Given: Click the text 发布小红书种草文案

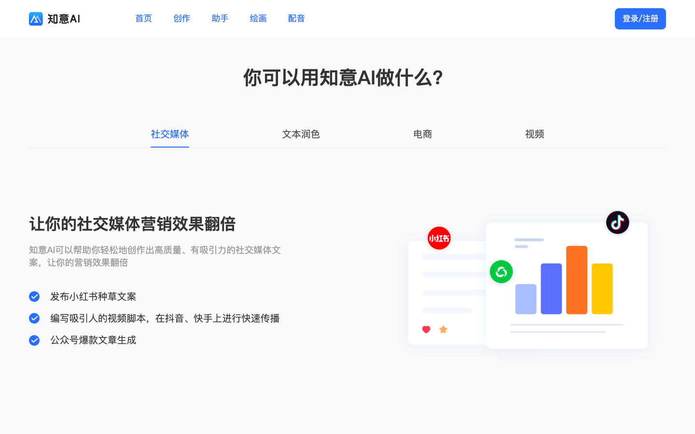Looking at the screenshot, I should click(x=93, y=297).
